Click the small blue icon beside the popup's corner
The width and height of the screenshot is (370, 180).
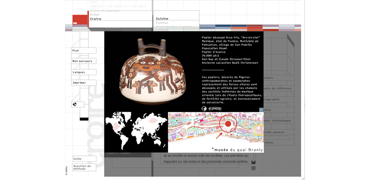261,110
